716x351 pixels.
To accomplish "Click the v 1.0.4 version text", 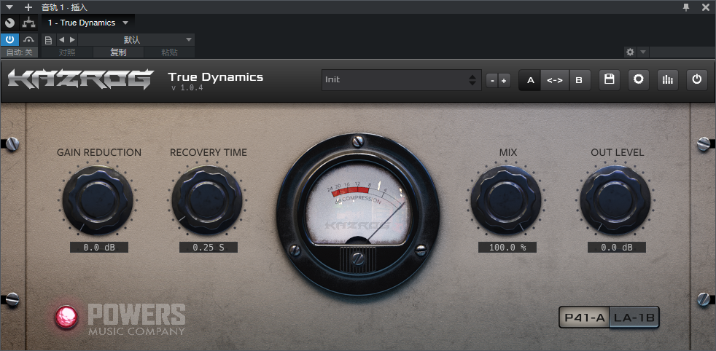I will pos(187,88).
